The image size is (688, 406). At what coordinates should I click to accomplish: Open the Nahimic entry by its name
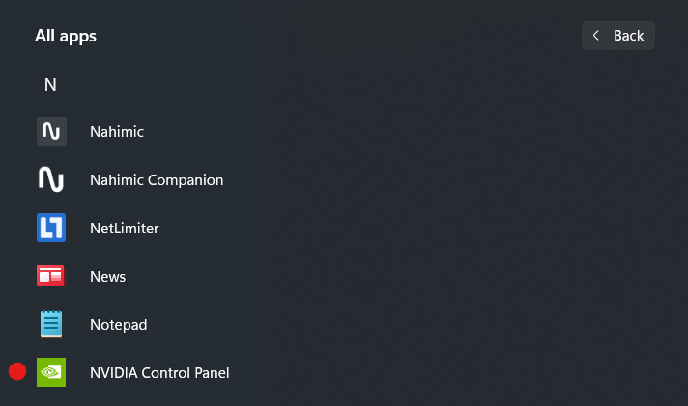point(117,131)
